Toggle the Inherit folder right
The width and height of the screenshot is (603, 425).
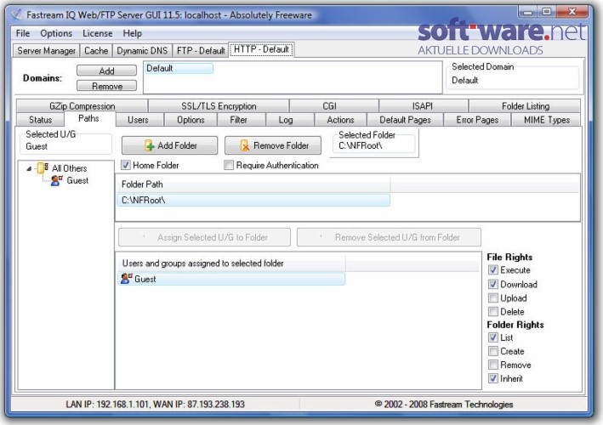click(x=493, y=378)
